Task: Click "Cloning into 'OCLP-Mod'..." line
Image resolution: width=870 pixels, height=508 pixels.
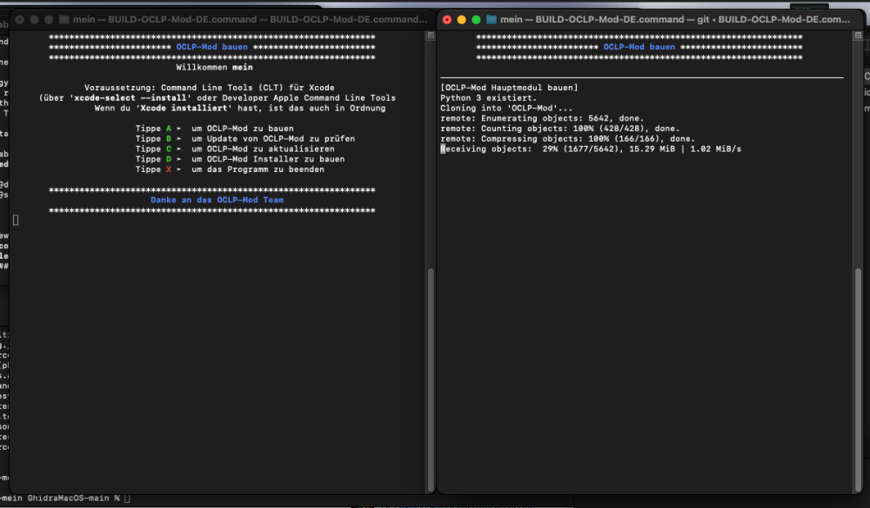Action: click(x=506, y=108)
